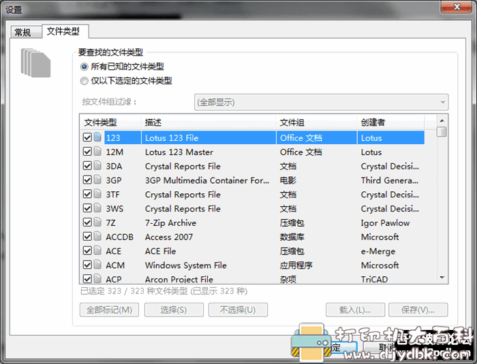Select the Lotus 123 File description cell
The image size is (477, 364).
pyautogui.click(x=209, y=137)
